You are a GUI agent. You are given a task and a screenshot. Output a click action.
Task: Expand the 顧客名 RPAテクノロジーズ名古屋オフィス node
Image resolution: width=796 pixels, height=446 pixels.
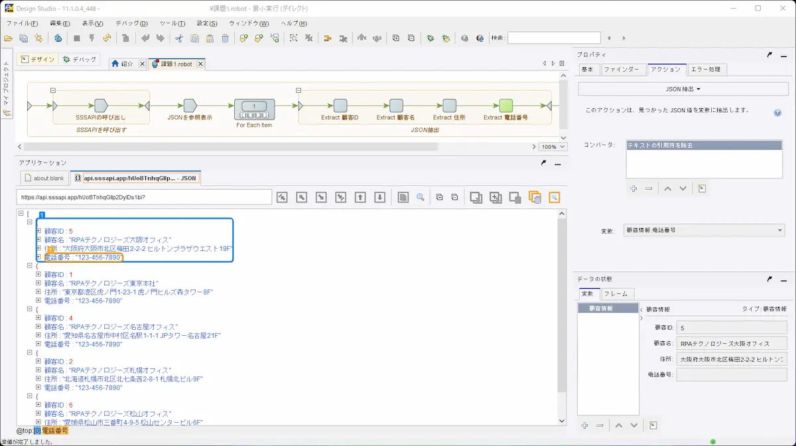[38, 327]
